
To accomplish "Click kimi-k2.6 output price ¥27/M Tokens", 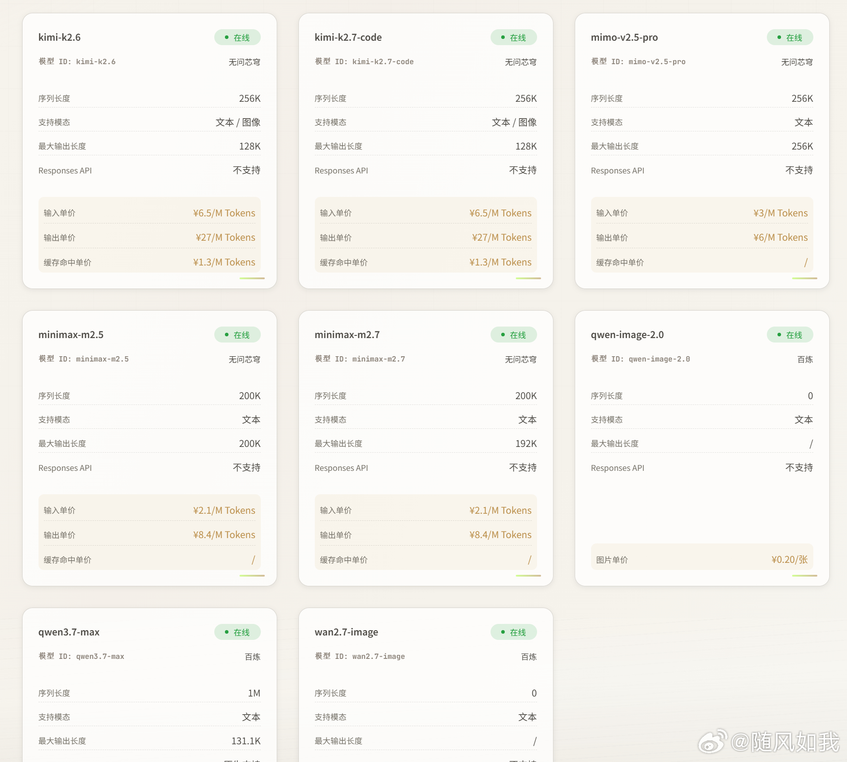I will [x=225, y=237].
